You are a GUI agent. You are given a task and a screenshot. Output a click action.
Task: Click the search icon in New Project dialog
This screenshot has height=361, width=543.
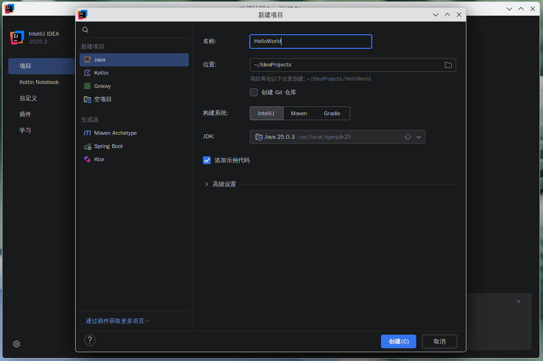coord(85,30)
